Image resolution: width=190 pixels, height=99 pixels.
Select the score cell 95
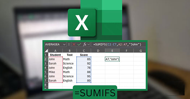coord(84,76)
